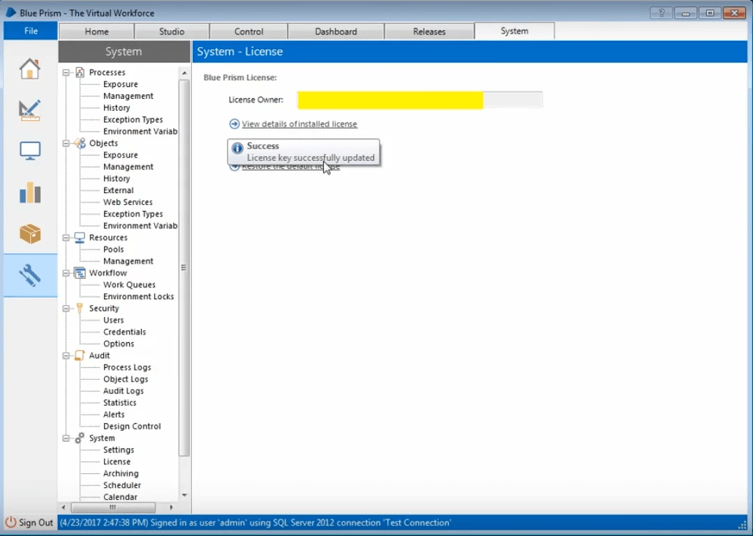Select Credentials tree item
The height and width of the screenshot is (536, 753).
coord(124,332)
